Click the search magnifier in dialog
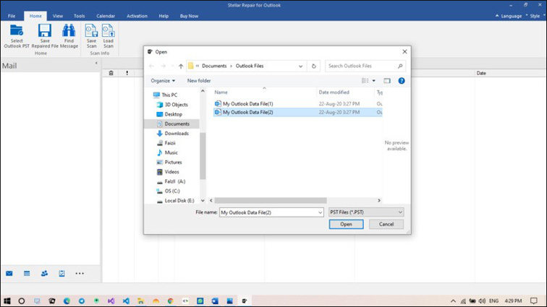The image size is (547, 307). [x=400, y=66]
